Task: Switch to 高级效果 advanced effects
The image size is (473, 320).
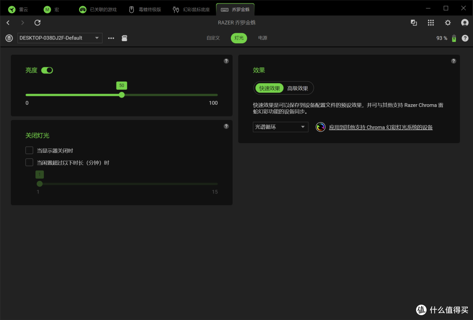Action: [x=297, y=88]
